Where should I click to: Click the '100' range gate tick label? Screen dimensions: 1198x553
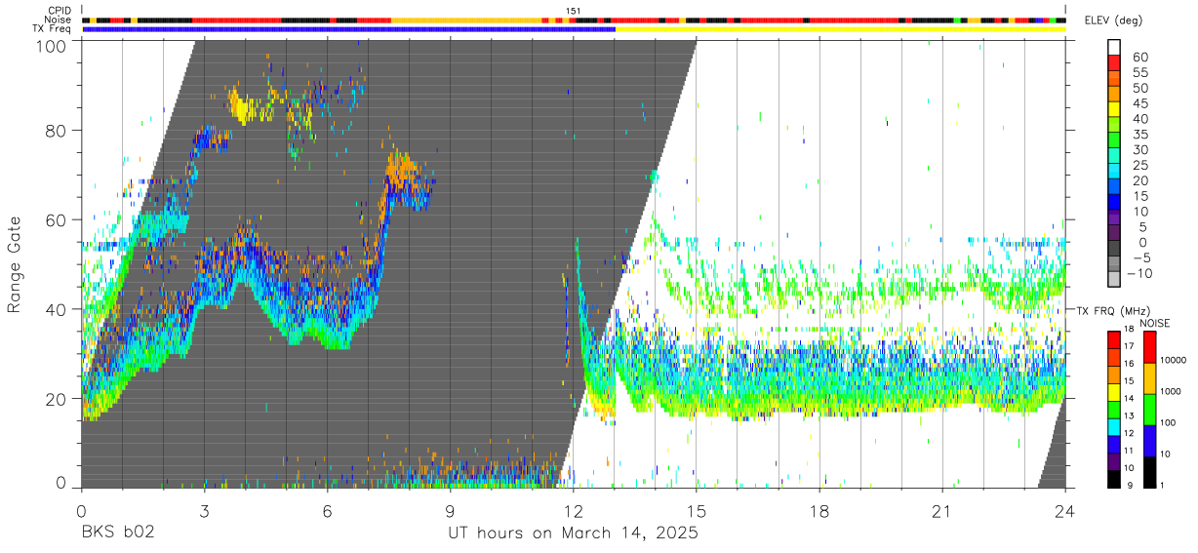click(53, 46)
